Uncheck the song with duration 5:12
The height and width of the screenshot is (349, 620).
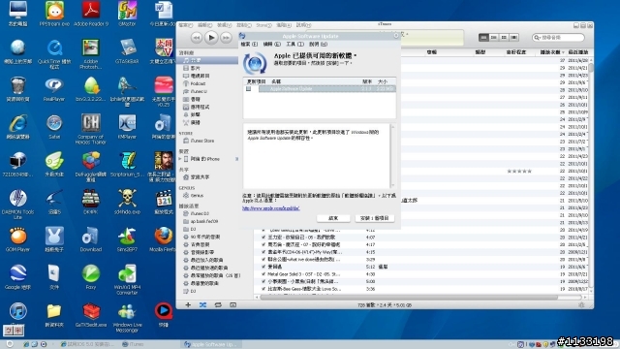263,268
